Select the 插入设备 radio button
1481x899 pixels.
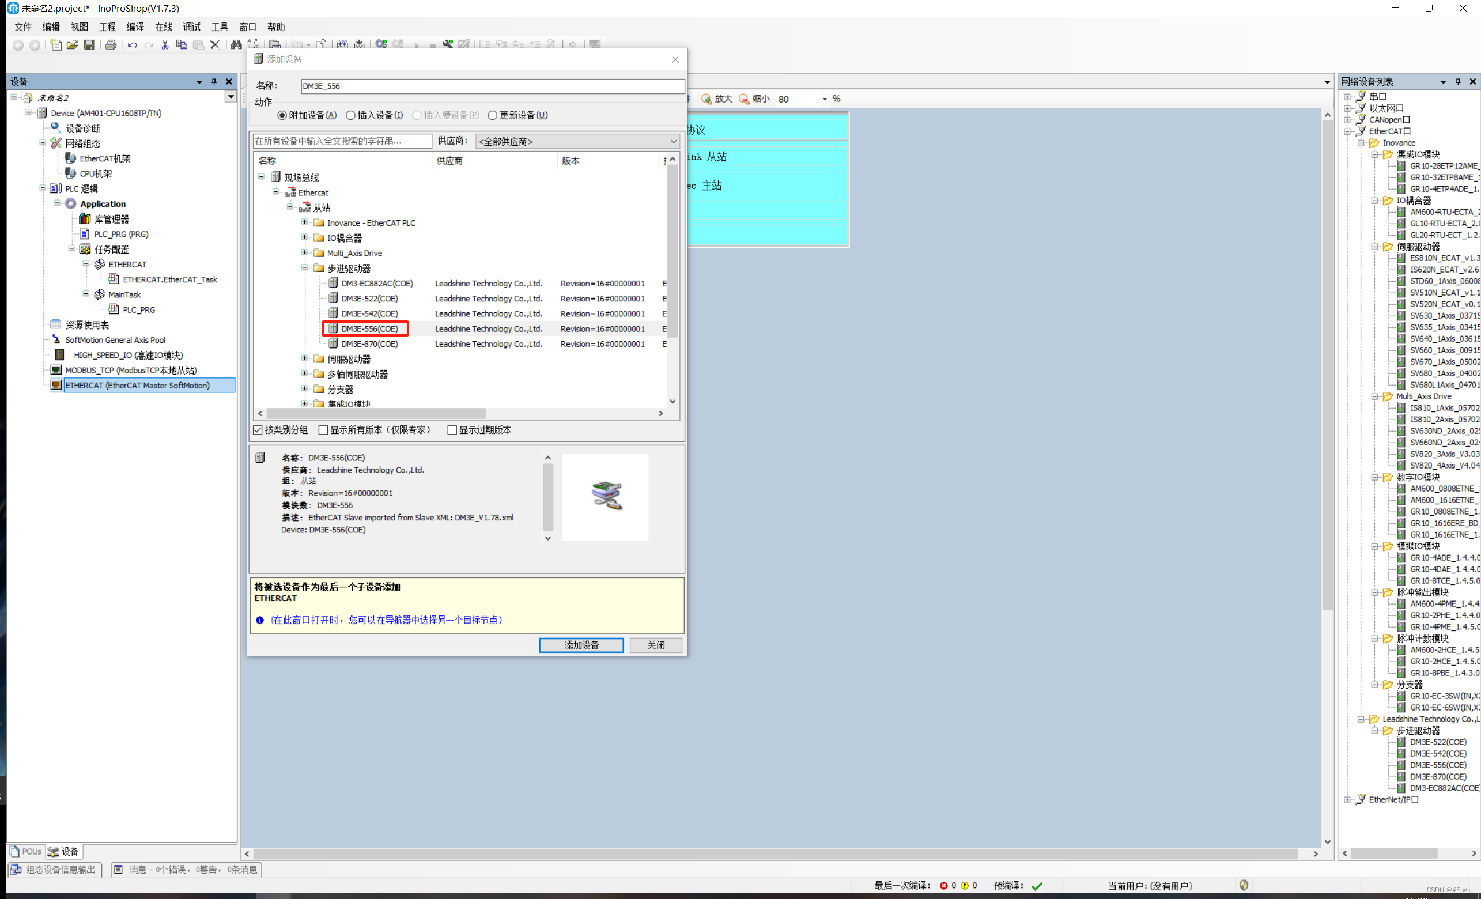coord(351,115)
